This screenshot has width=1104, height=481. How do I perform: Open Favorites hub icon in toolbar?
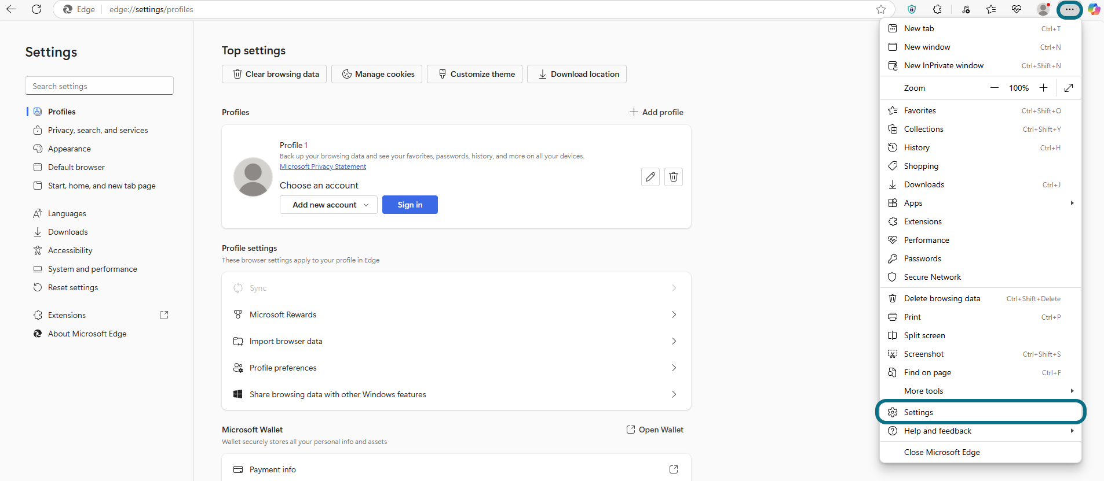991,9
